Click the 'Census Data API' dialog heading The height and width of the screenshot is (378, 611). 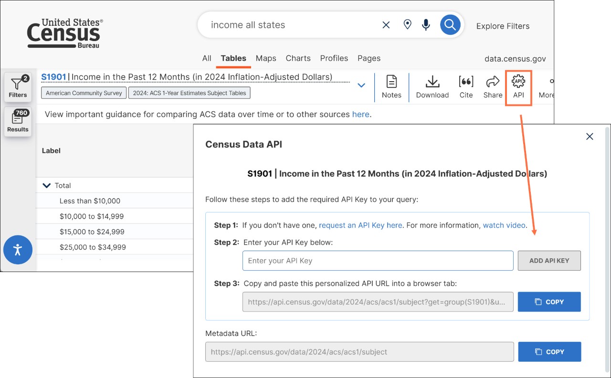(243, 144)
